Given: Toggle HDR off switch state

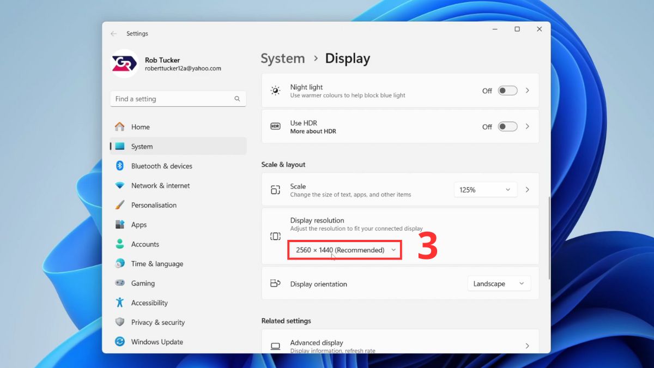Looking at the screenshot, I should click(507, 126).
